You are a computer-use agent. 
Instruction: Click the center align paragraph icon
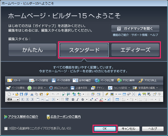pyautogui.click(x=27, y=99)
